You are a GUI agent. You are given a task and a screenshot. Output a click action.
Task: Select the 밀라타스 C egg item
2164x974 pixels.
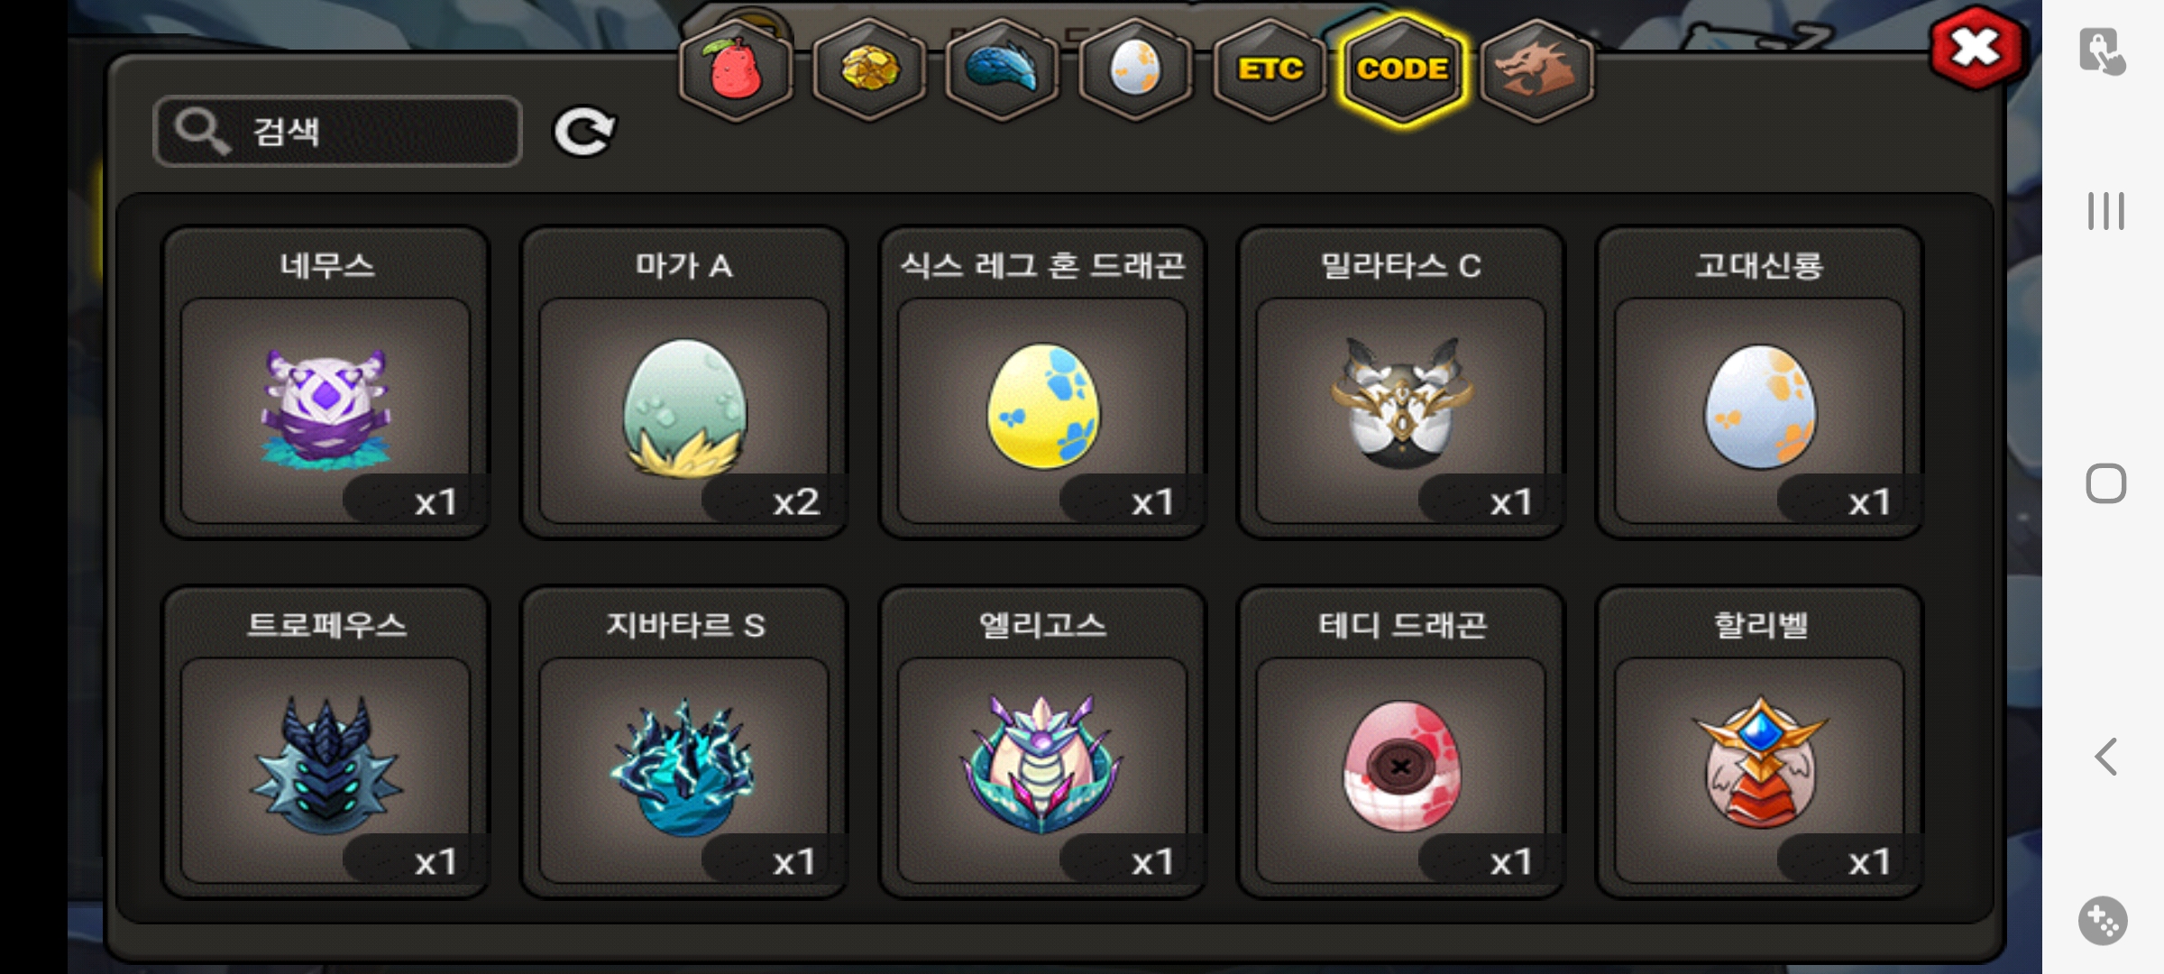(x=1401, y=382)
